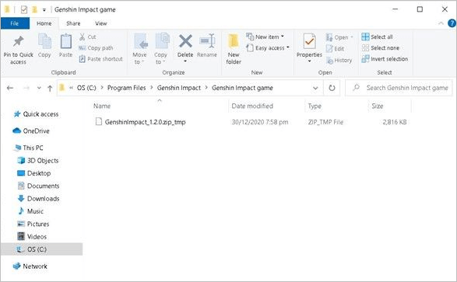Navigate to Program Files in breadcrumb

(x=126, y=88)
